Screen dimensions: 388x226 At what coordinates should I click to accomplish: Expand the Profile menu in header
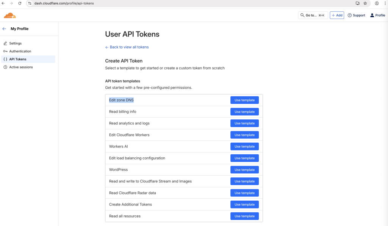tap(377, 15)
